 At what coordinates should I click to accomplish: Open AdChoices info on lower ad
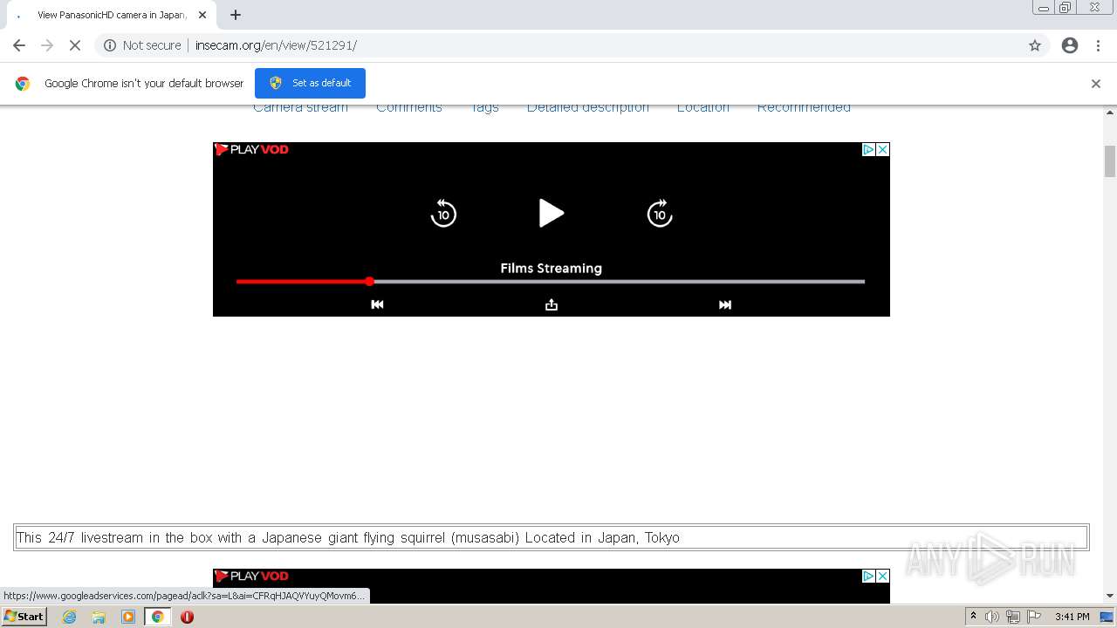868,576
